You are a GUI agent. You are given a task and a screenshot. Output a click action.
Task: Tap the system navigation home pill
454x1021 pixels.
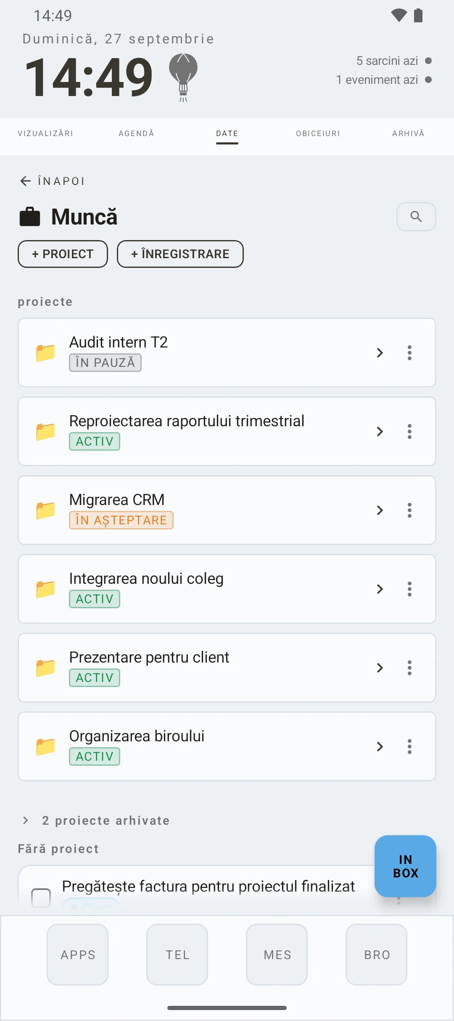[227, 1008]
